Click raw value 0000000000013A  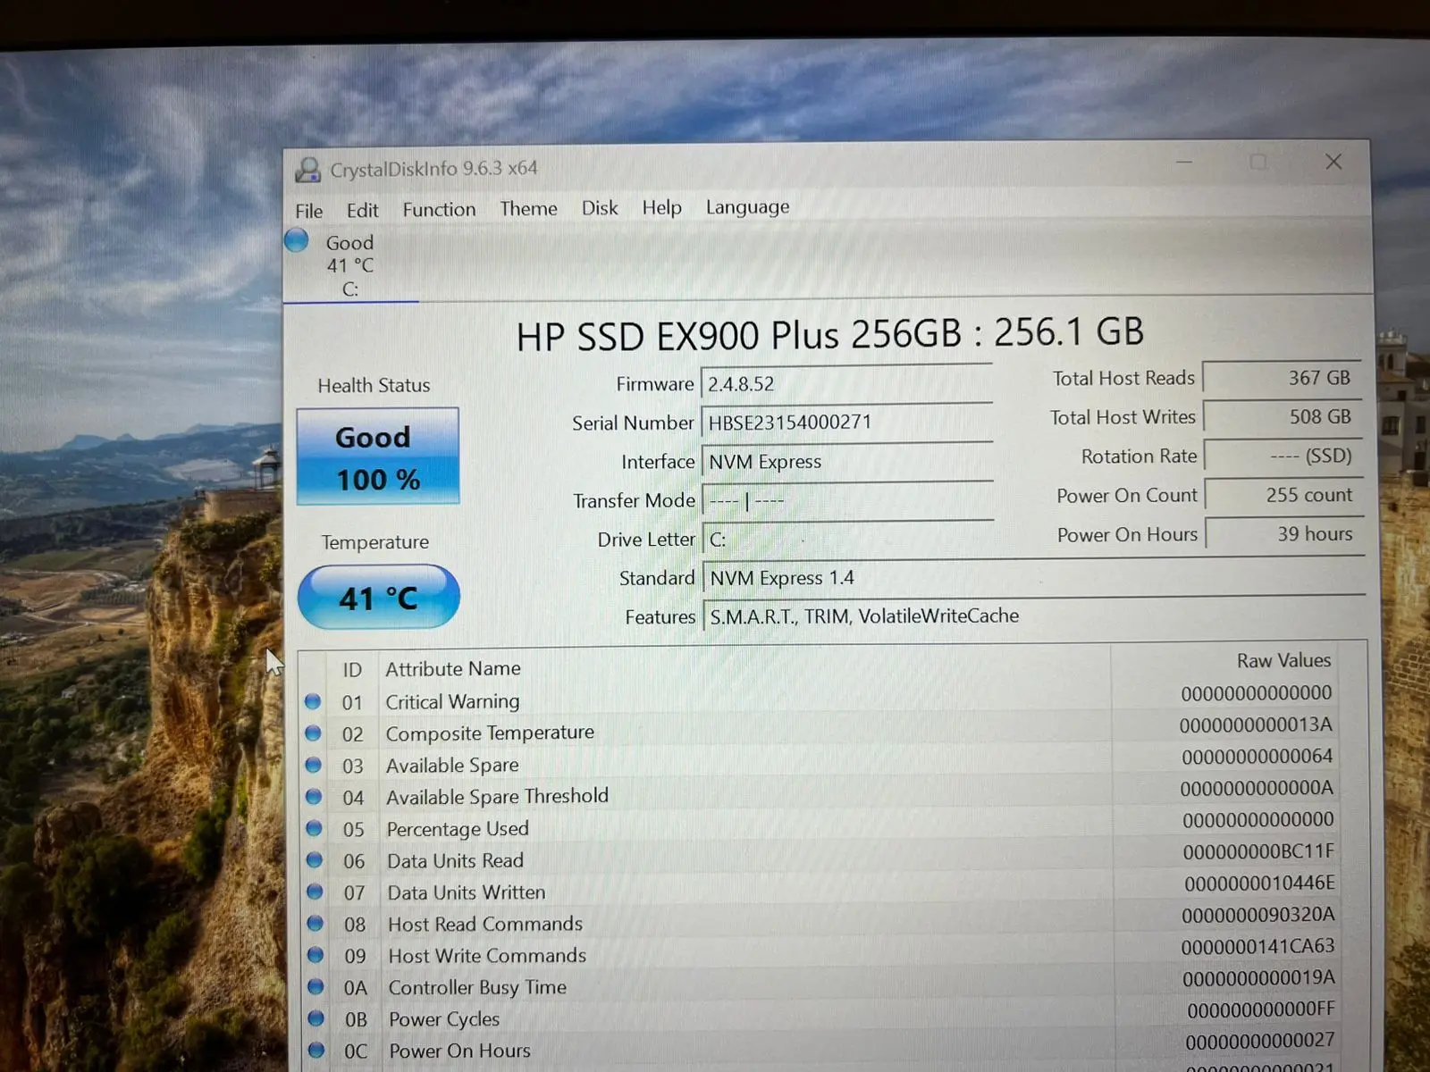[x=1256, y=725]
